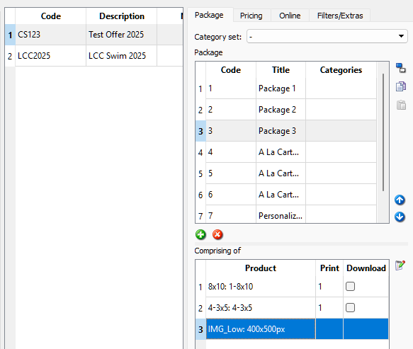The width and height of the screenshot is (413, 349).
Task: Select the Package 2 row
Action: [286, 110]
